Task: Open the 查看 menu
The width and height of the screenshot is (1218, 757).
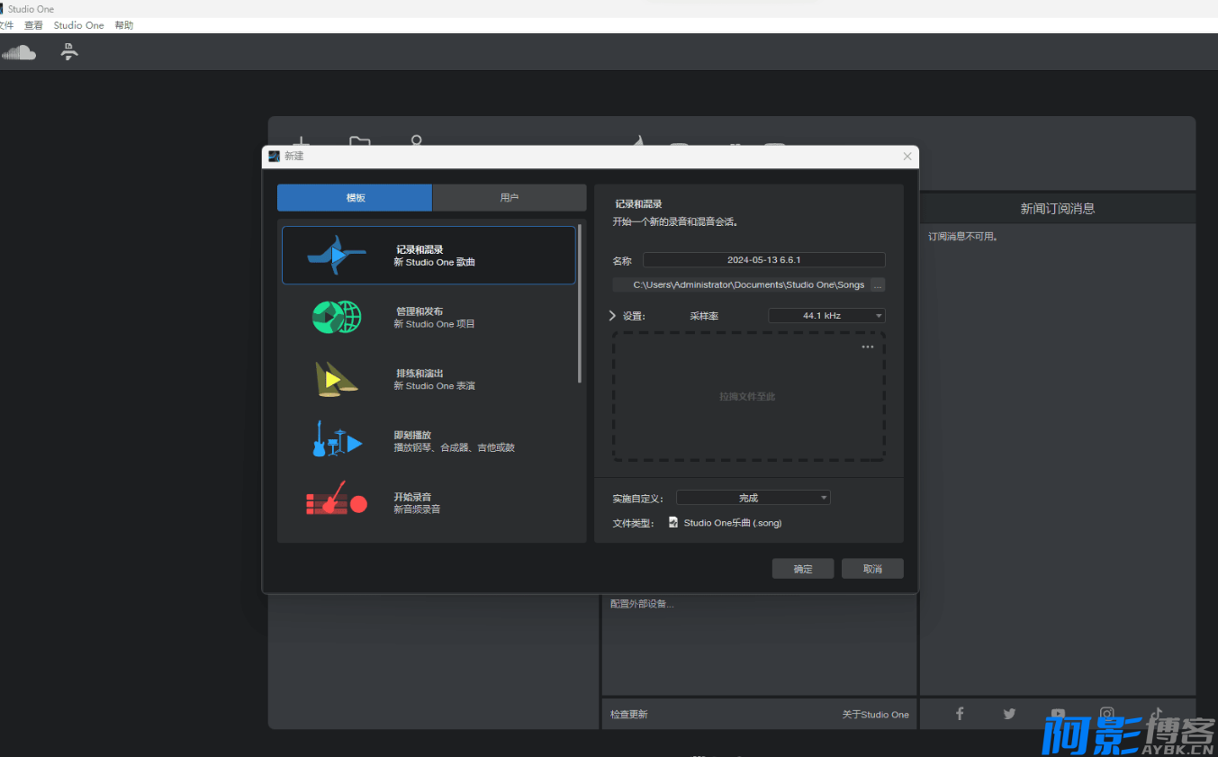Action: tap(33, 25)
